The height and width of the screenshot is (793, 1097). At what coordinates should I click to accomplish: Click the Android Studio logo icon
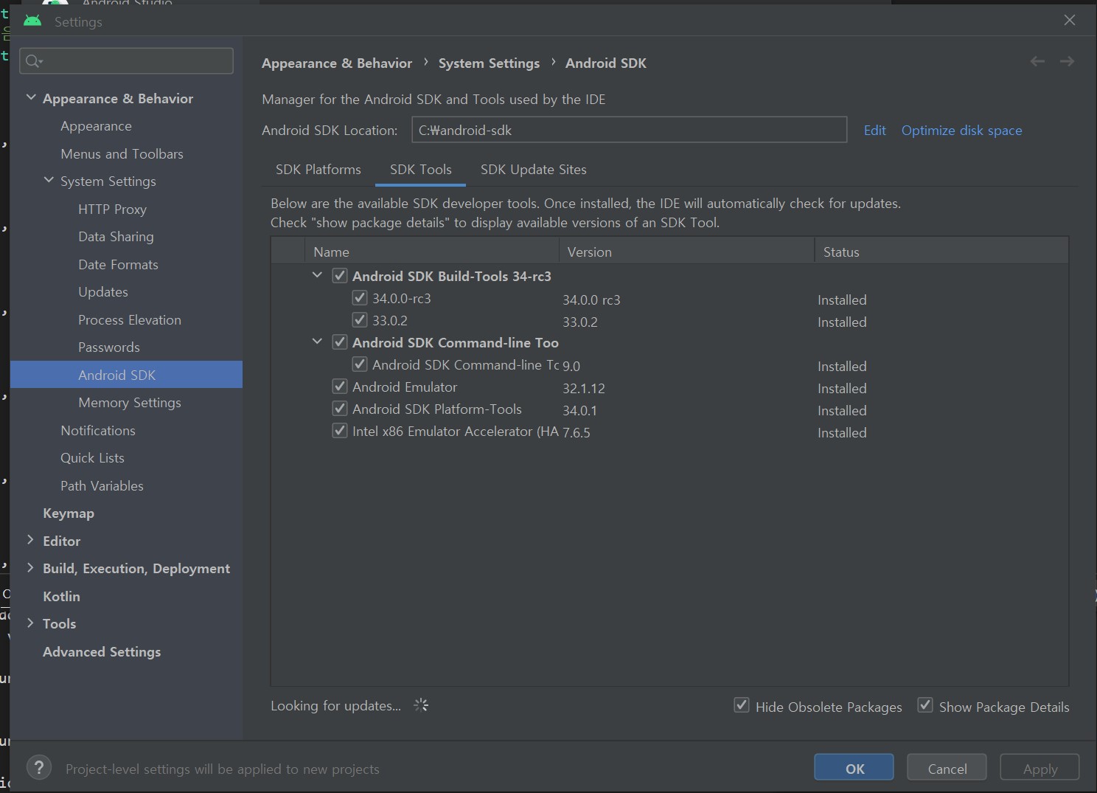pyautogui.click(x=32, y=21)
